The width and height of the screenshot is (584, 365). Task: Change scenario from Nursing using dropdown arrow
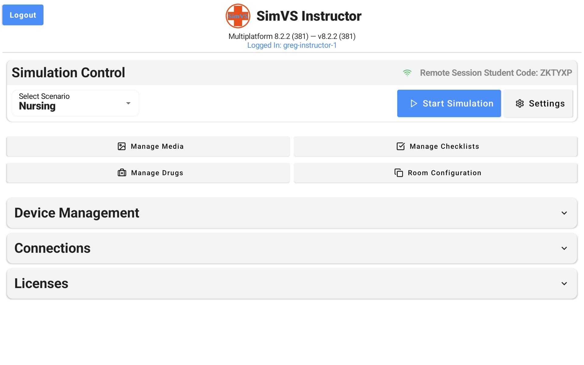[x=128, y=103]
